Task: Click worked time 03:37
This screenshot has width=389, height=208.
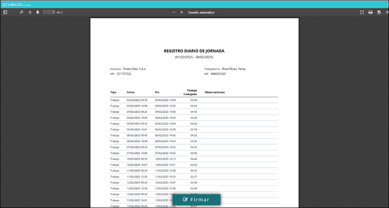Action: [x=194, y=177]
